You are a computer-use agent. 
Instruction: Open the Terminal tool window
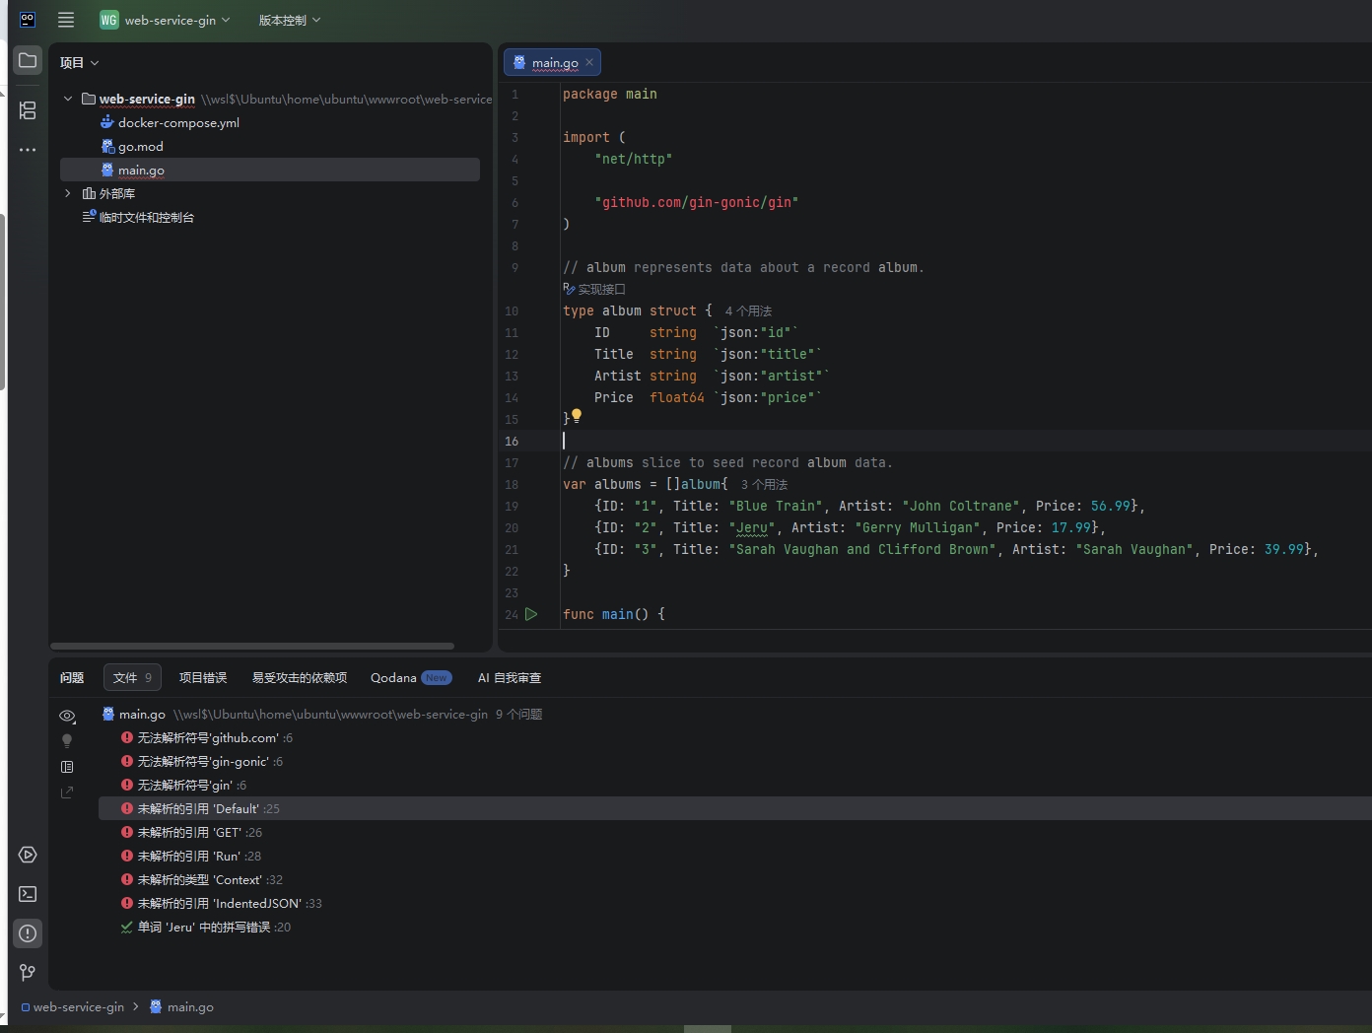[x=28, y=894]
